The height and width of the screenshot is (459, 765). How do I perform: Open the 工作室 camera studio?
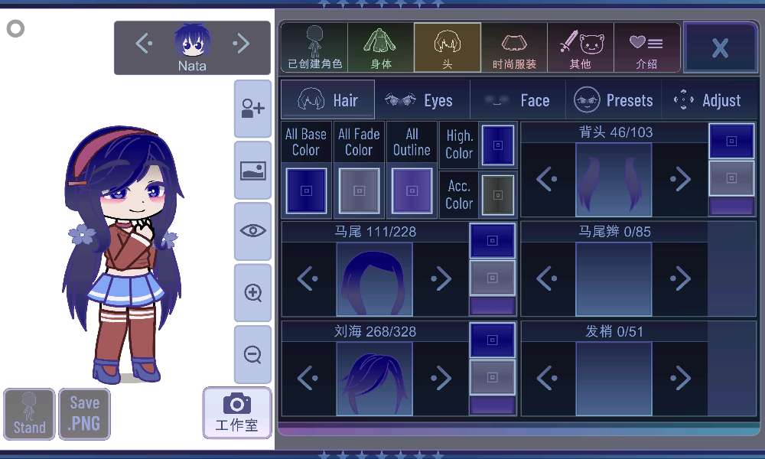point(237,412)
